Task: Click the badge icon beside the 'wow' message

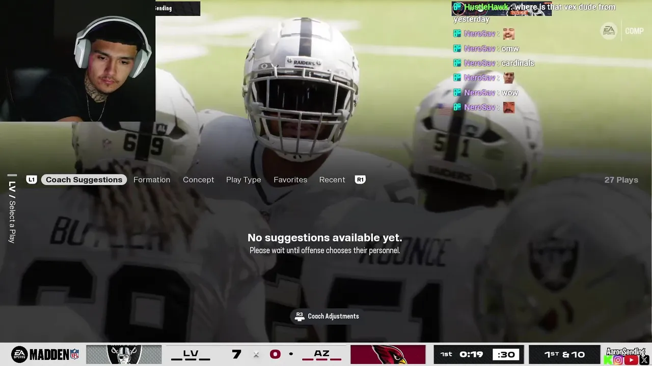Action: click(457, 93)
